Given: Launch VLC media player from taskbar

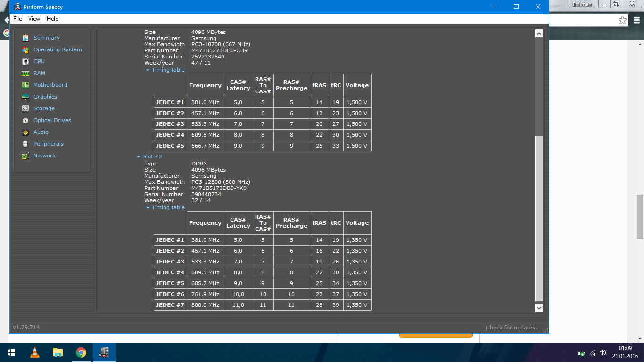Looking at the screenshot, I should tap(34, 353).
